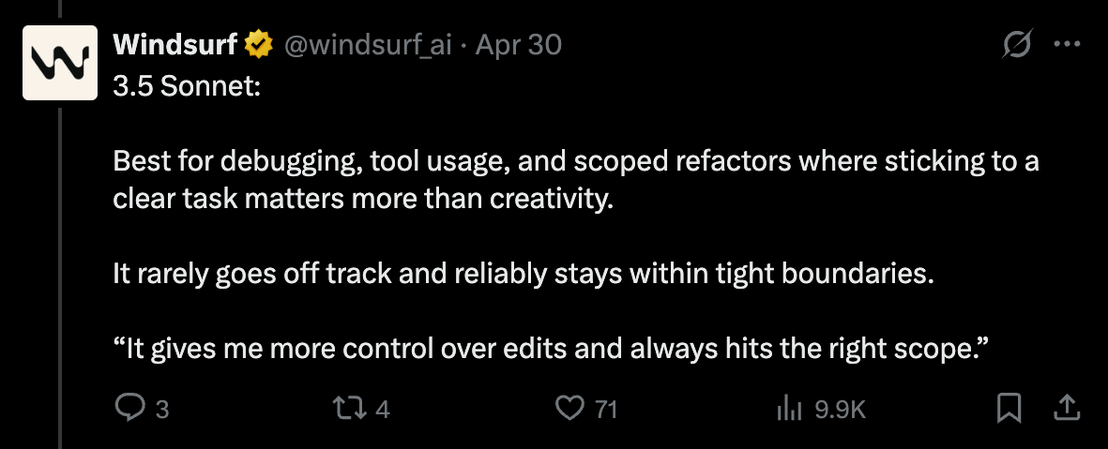Click the 9.9K views count
Screen dimensions: 1108x449
click(x=840, y=409)
